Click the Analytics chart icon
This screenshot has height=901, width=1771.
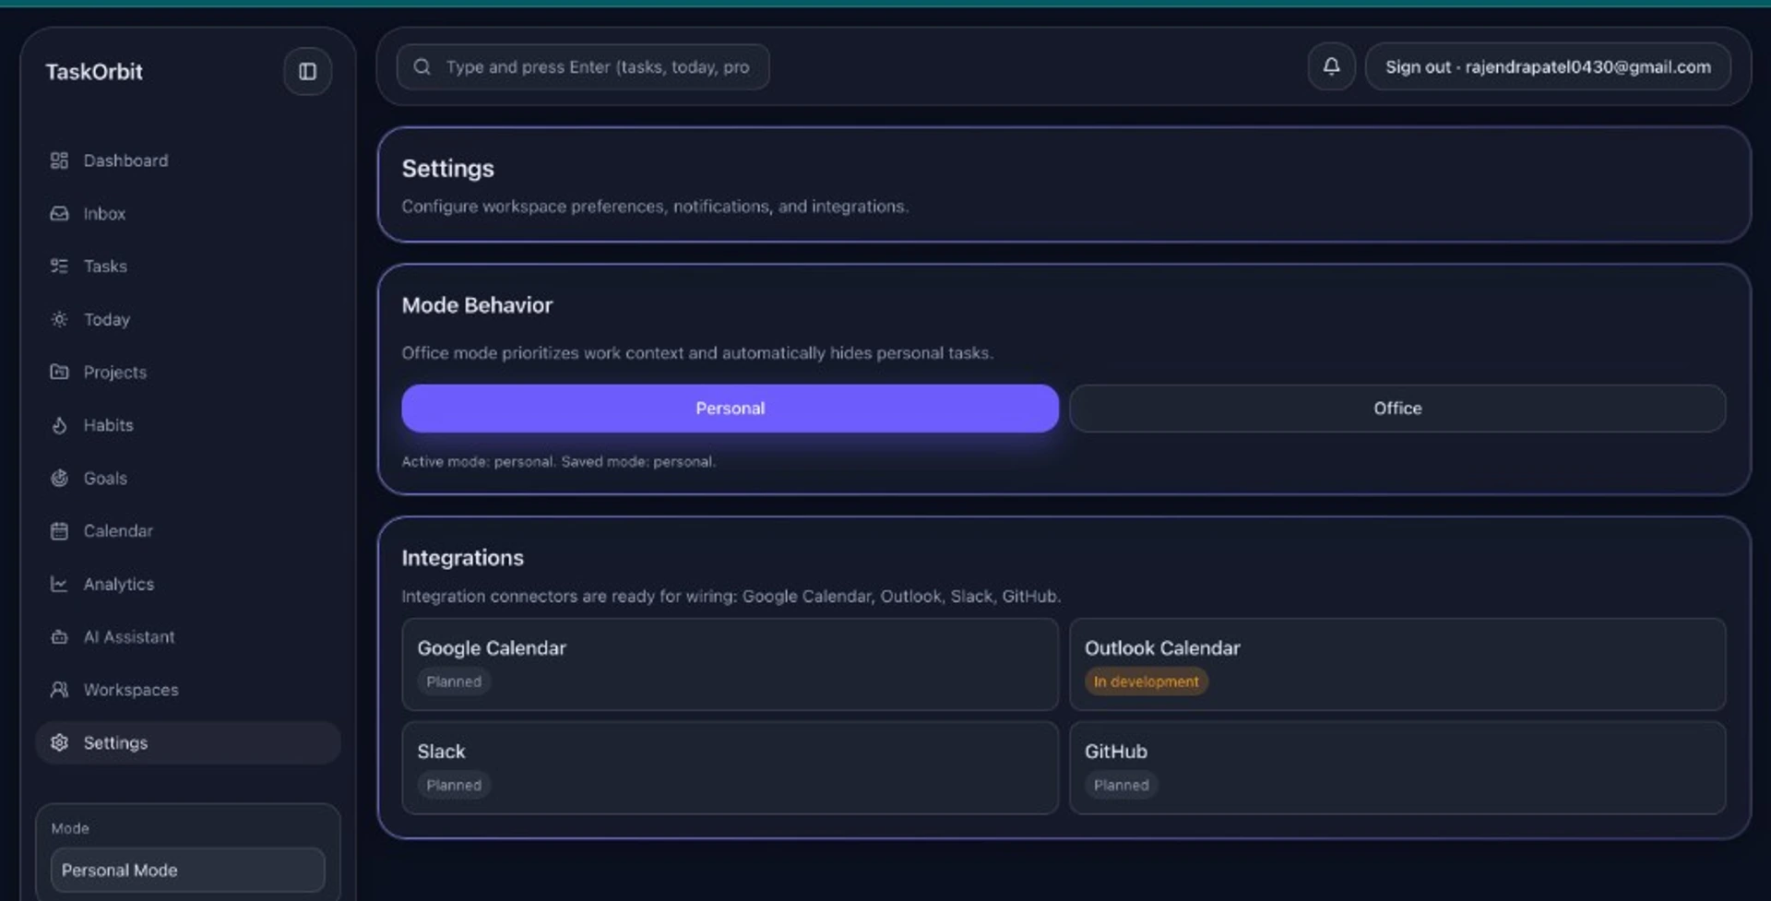[59, 584]
